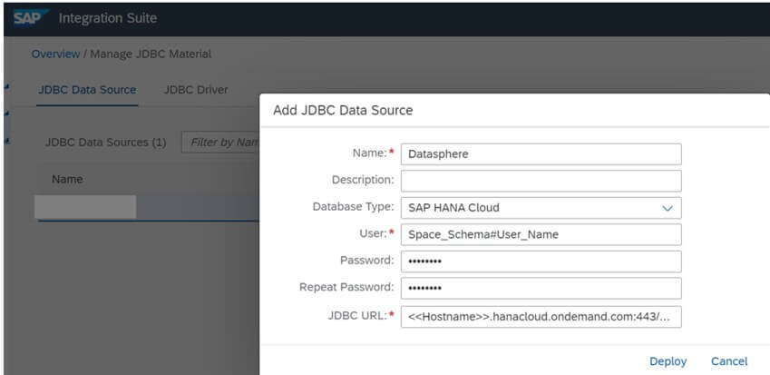Click the Add JDBC Data Source heading
The height and width of the screenshot is (375, 770).
pos(343,110)
